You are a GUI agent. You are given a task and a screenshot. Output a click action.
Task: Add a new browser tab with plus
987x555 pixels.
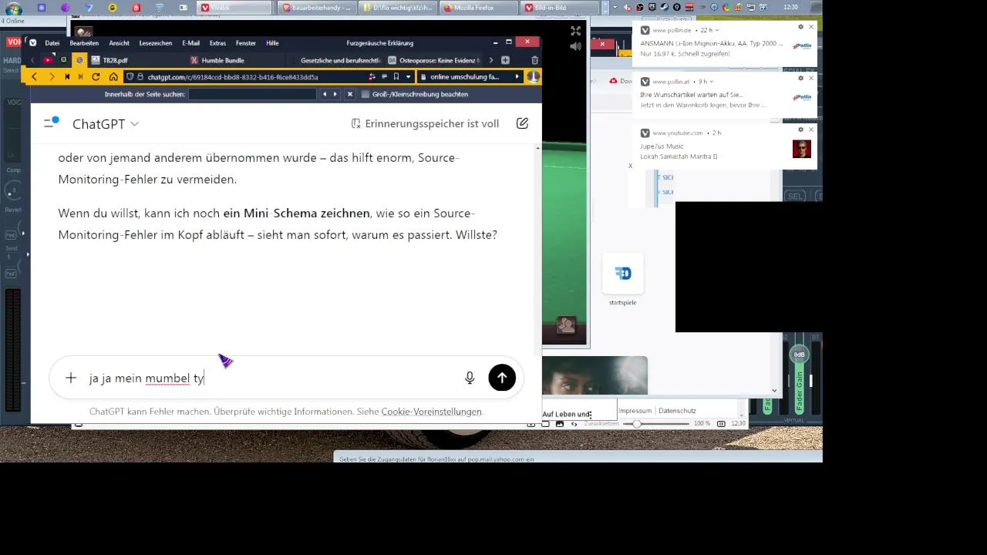pyautogui.click(x=505, y=60)
